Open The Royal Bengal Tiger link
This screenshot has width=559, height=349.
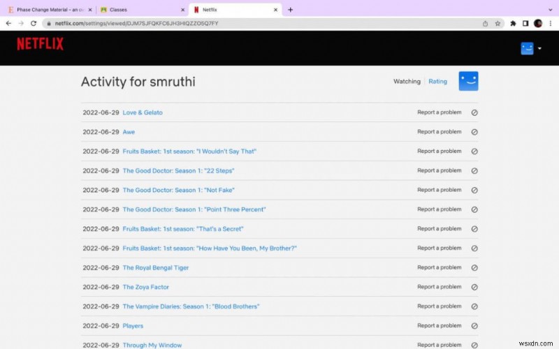[x=155, y=268]
